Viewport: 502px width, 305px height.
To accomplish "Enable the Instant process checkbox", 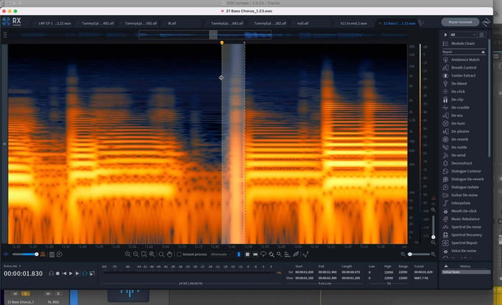I will tap(179, 254).
